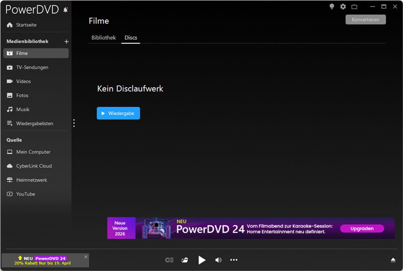This screenshot has height=271, width=403.
Task: Click the Konvertieren button
Action: pyautogui.click(x=366, y=20)
